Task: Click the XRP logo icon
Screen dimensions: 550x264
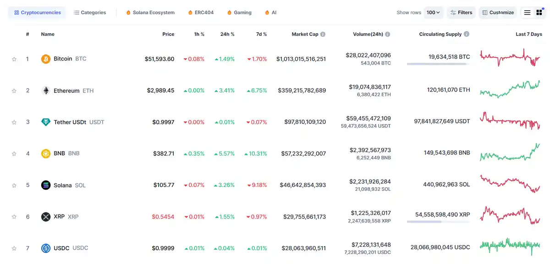Action: pyautogui.click(x=46, y=217)
